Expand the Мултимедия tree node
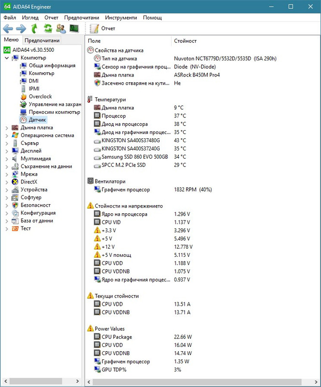The width and height of the screenshot is (321, 387). tap(7, 159)
